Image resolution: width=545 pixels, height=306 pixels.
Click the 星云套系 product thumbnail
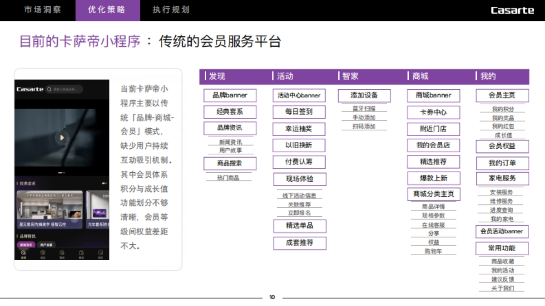tap(50, 209)
